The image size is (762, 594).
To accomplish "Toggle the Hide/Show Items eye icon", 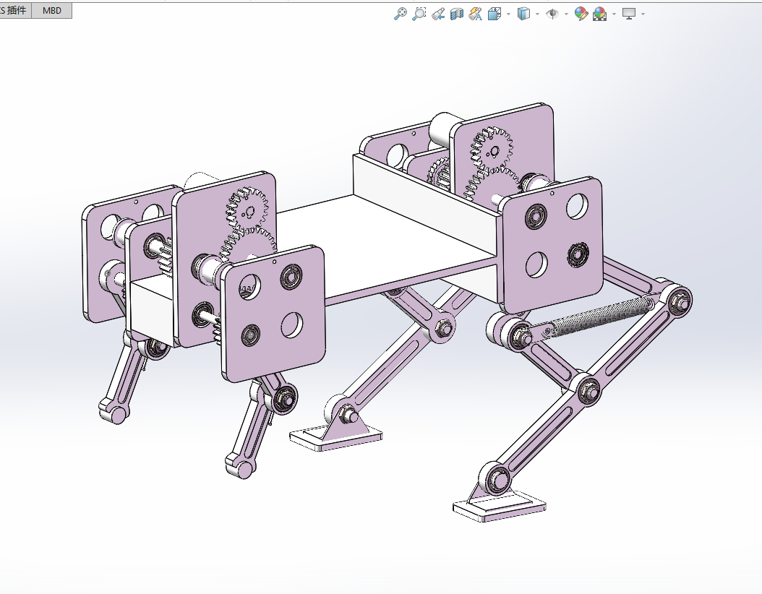I will [552, 14].
